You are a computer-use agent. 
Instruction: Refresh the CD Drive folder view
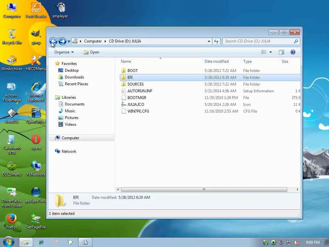(x=216, y=41)
